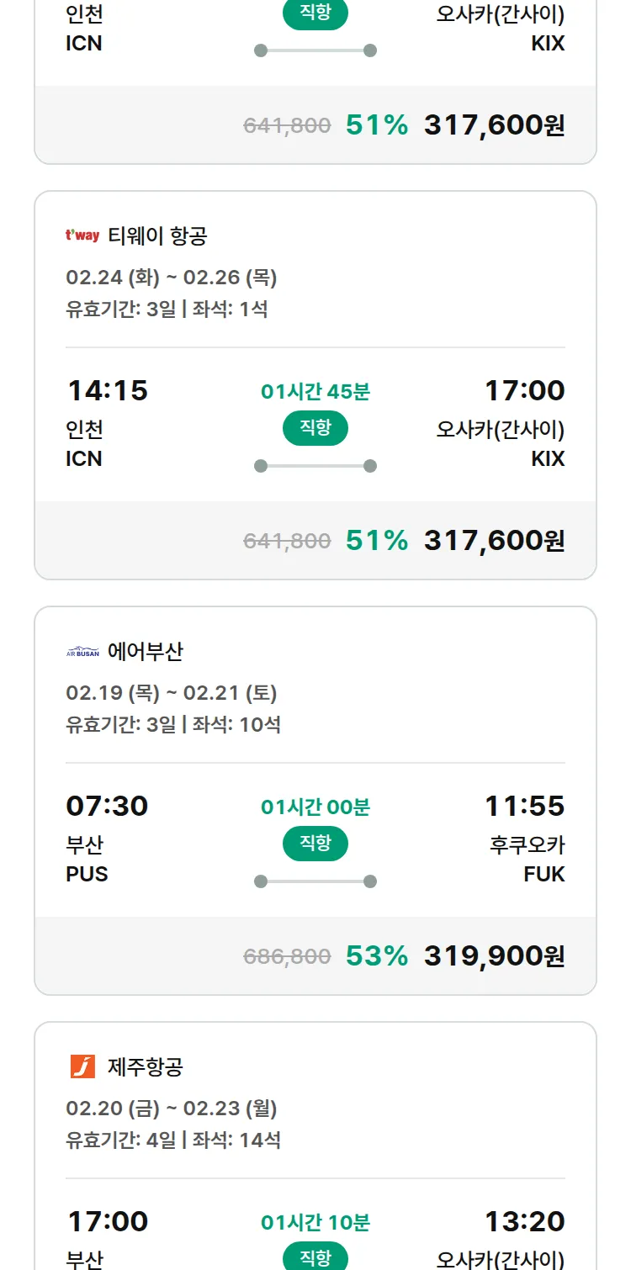The height and width of the screenshot is (1270, 631).
Task: Click 직항 badge on Air Busan card
Action: pyautogui.click(x=315, y=844)
